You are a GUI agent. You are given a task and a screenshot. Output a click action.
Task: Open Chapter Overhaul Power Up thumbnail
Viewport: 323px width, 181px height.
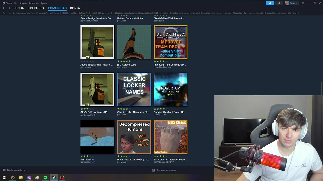171,89
